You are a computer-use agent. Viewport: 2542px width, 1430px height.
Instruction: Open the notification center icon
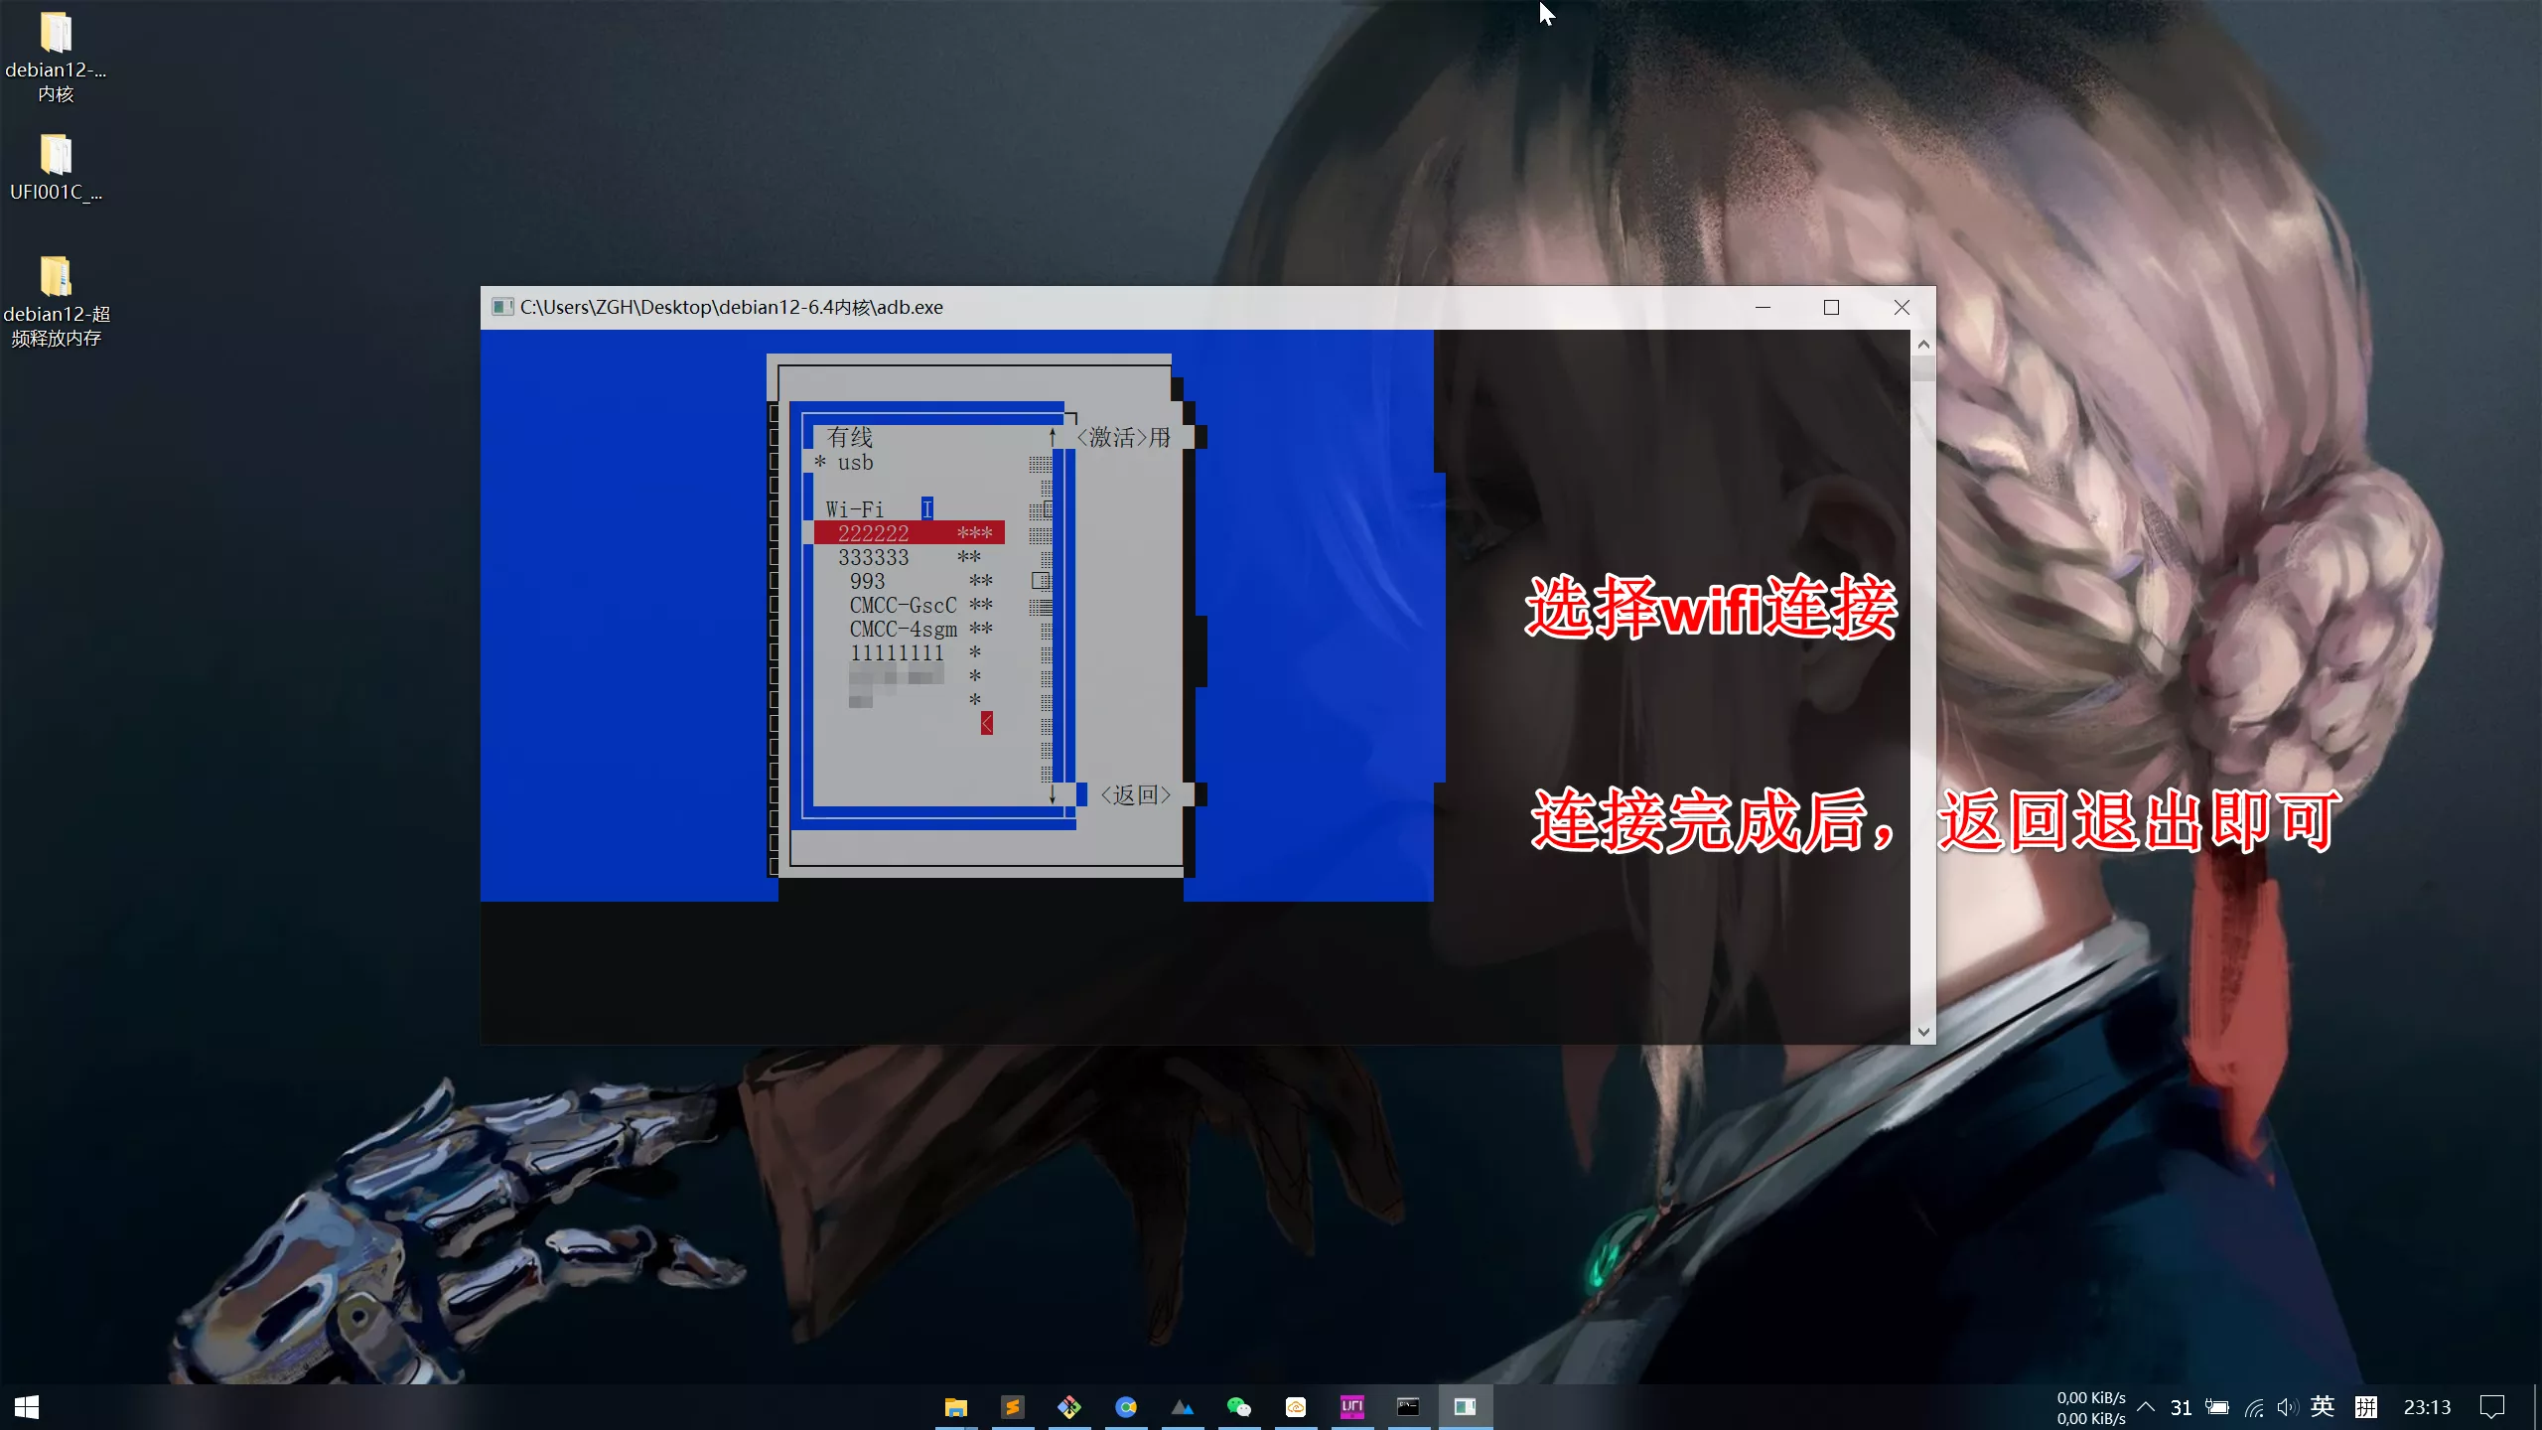tap(2491, 1407)
